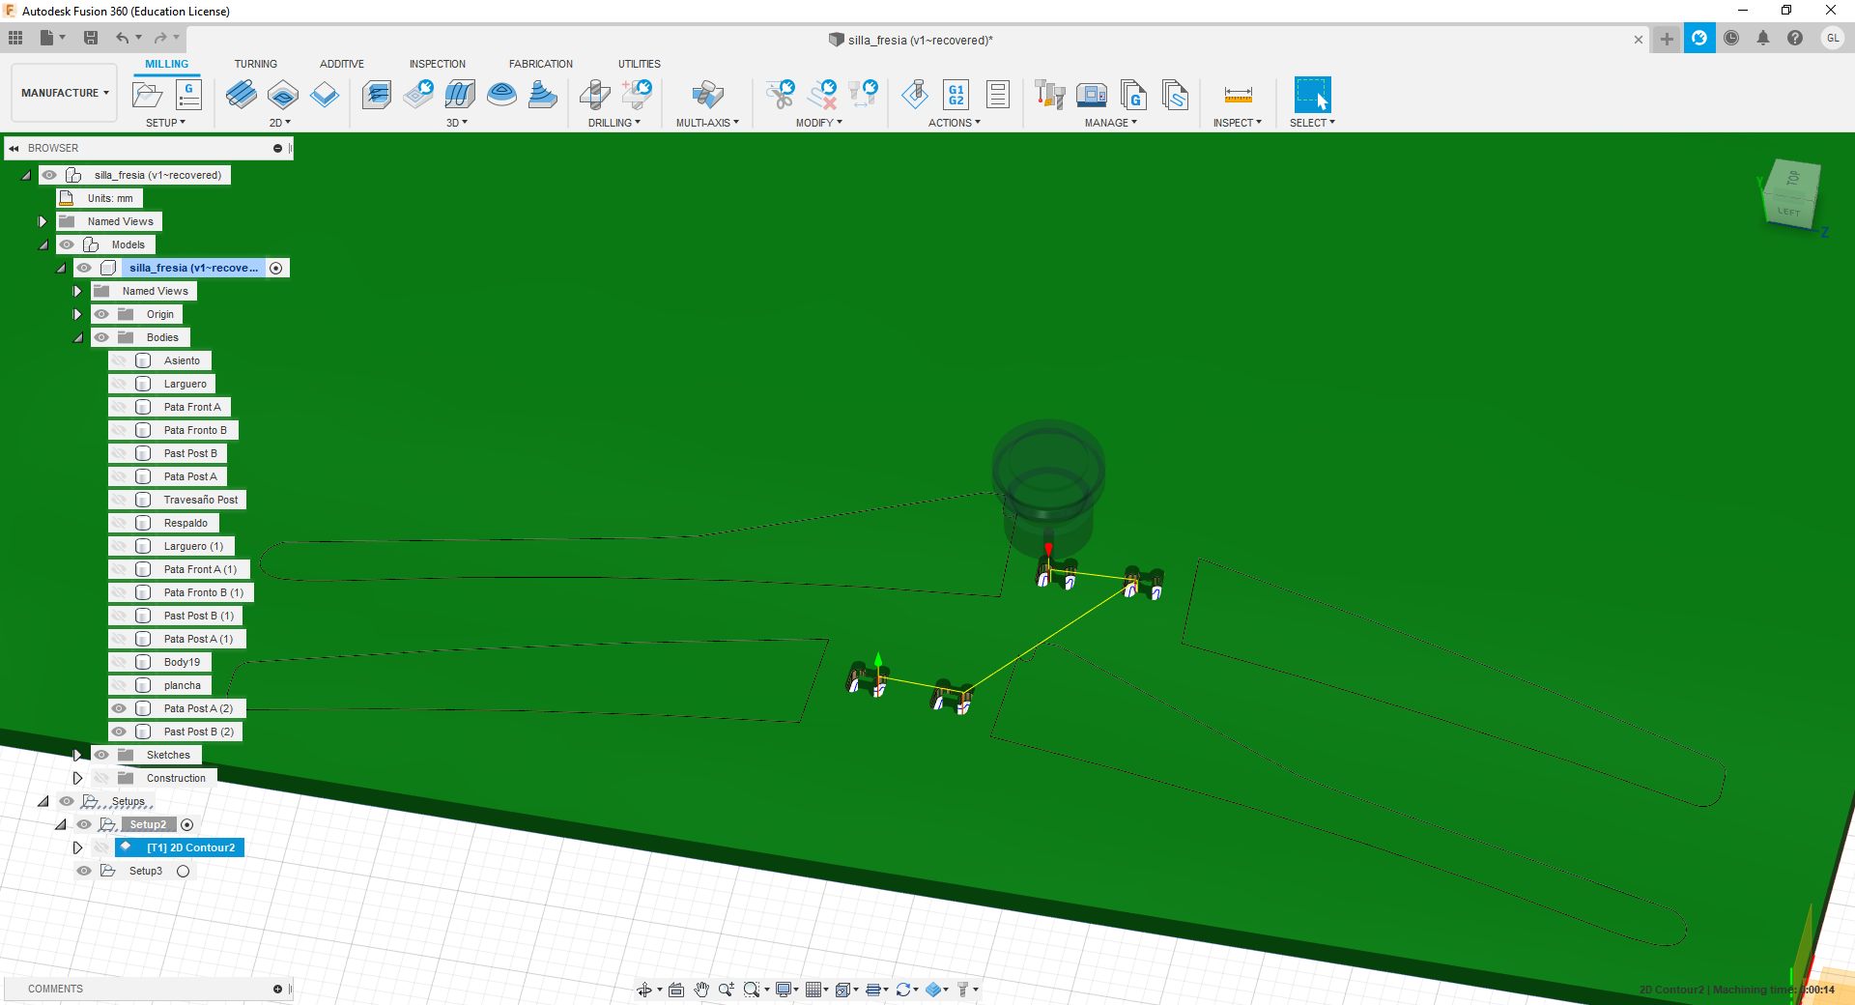Toggle visibility of Past Post B (2)
1855x1005 pixels.
click(x=119, y=732)
